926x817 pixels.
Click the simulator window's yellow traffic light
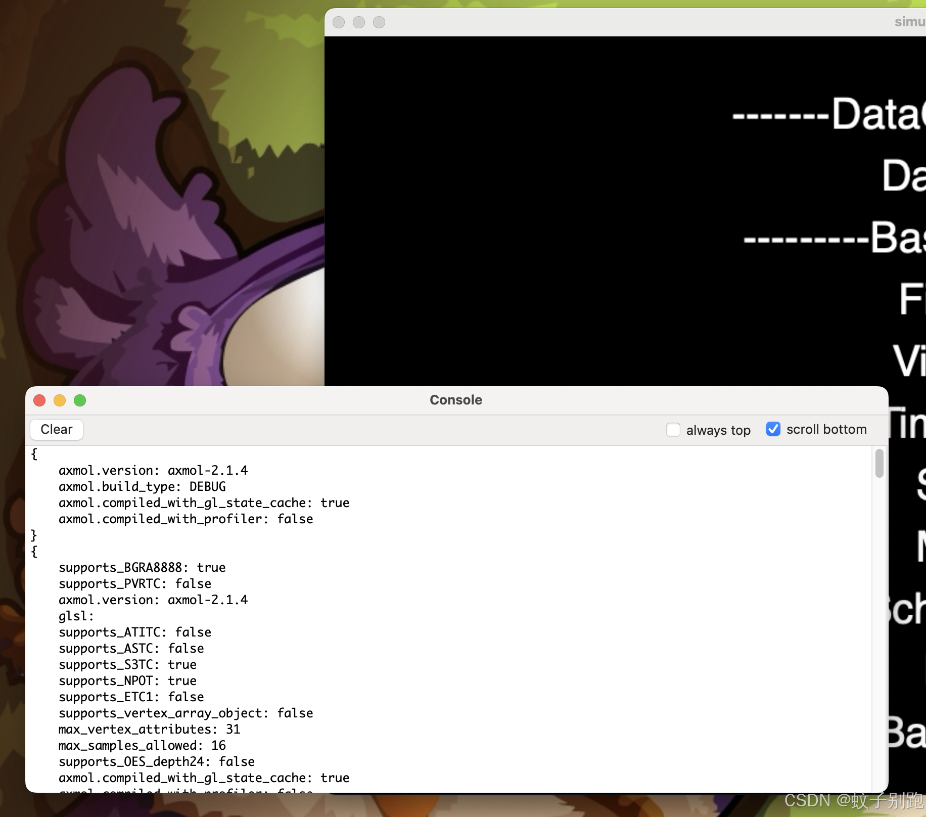click(359, 22)
